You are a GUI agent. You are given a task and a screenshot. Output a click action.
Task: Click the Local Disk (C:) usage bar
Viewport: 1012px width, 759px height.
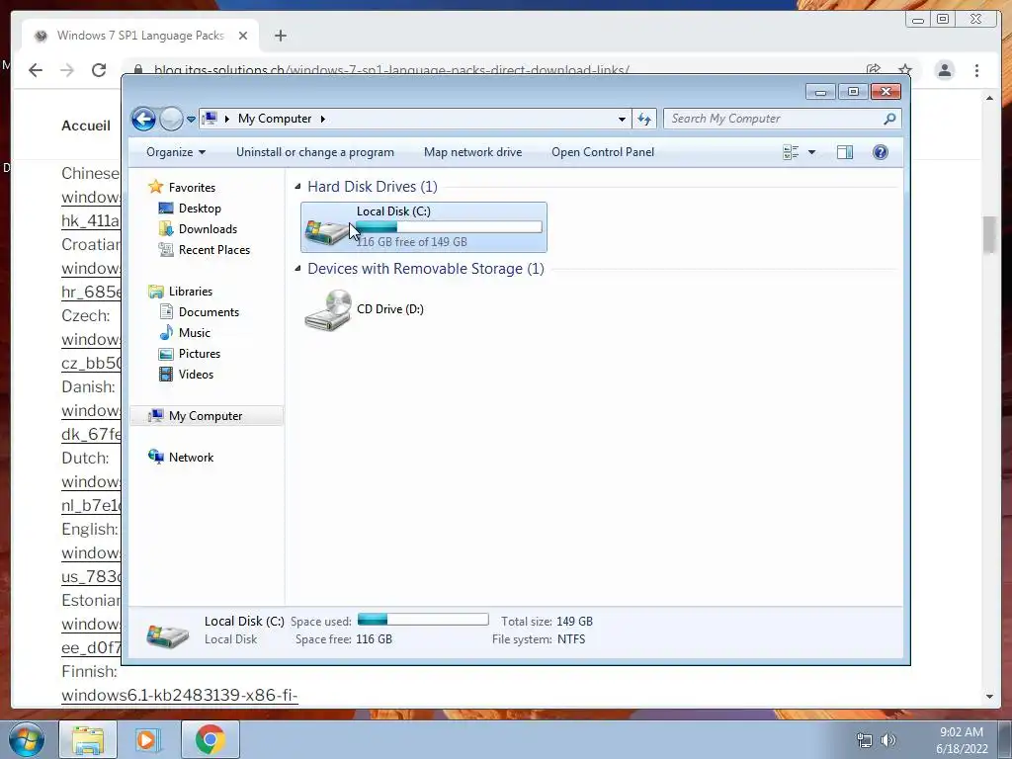(449, 226)
